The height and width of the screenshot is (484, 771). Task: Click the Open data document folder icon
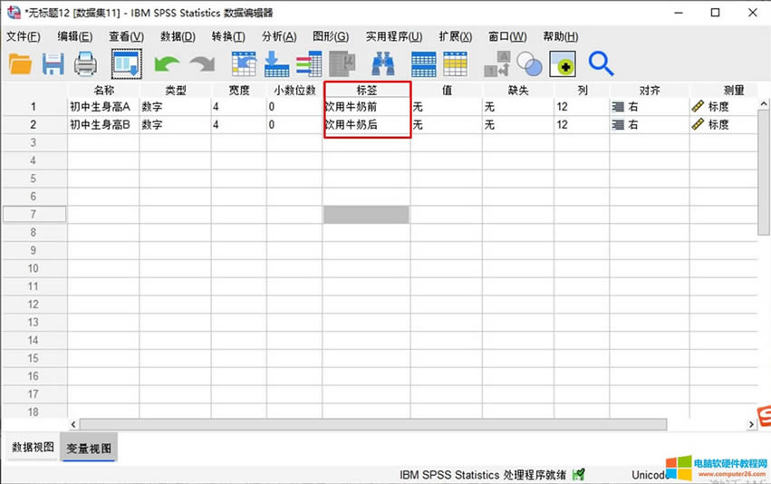click(x=20, y=63)
